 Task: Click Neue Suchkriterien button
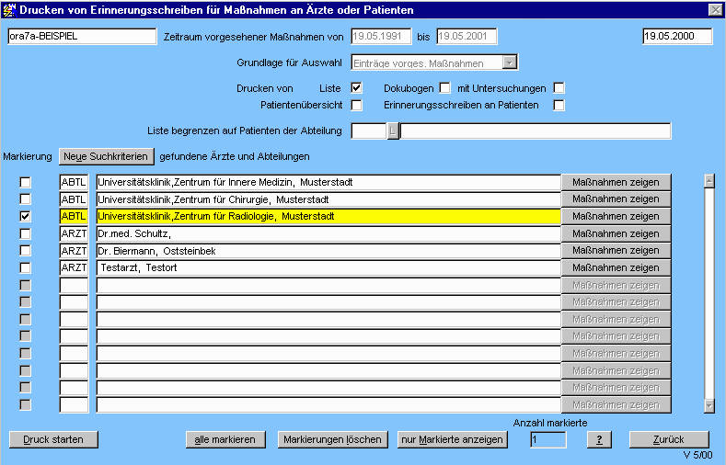tap(105, 156)
